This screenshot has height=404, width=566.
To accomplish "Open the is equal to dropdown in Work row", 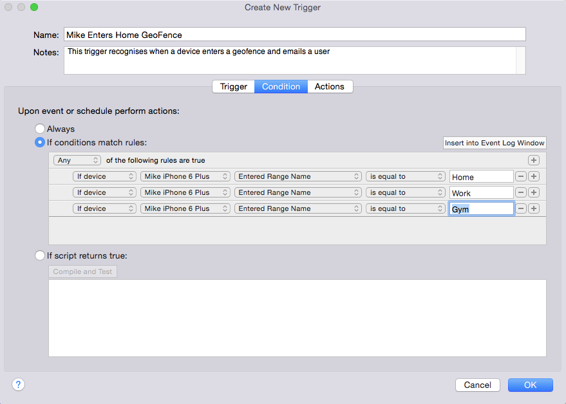I will coord(406,192).
